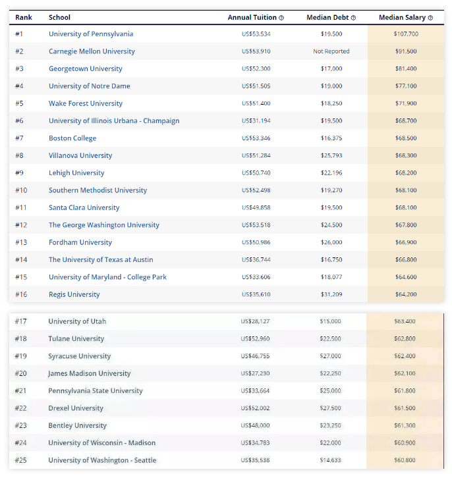Click the Median Debt help icon
Screen dimensions: 452x478
(x=353, y=18)
